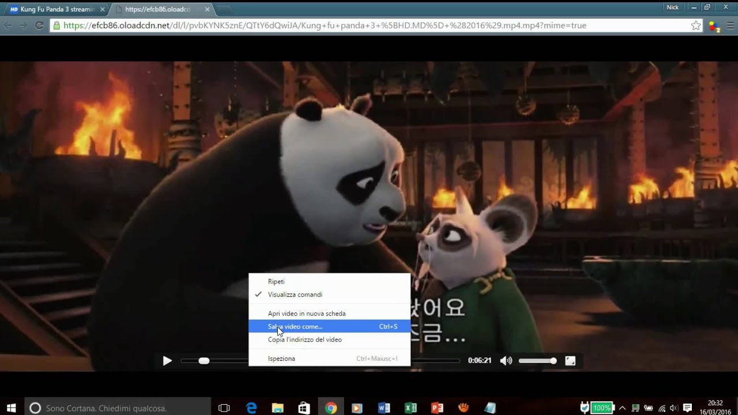Click 'Salva video come...' menu entry
738x415 pixels.
pos(329,326)
